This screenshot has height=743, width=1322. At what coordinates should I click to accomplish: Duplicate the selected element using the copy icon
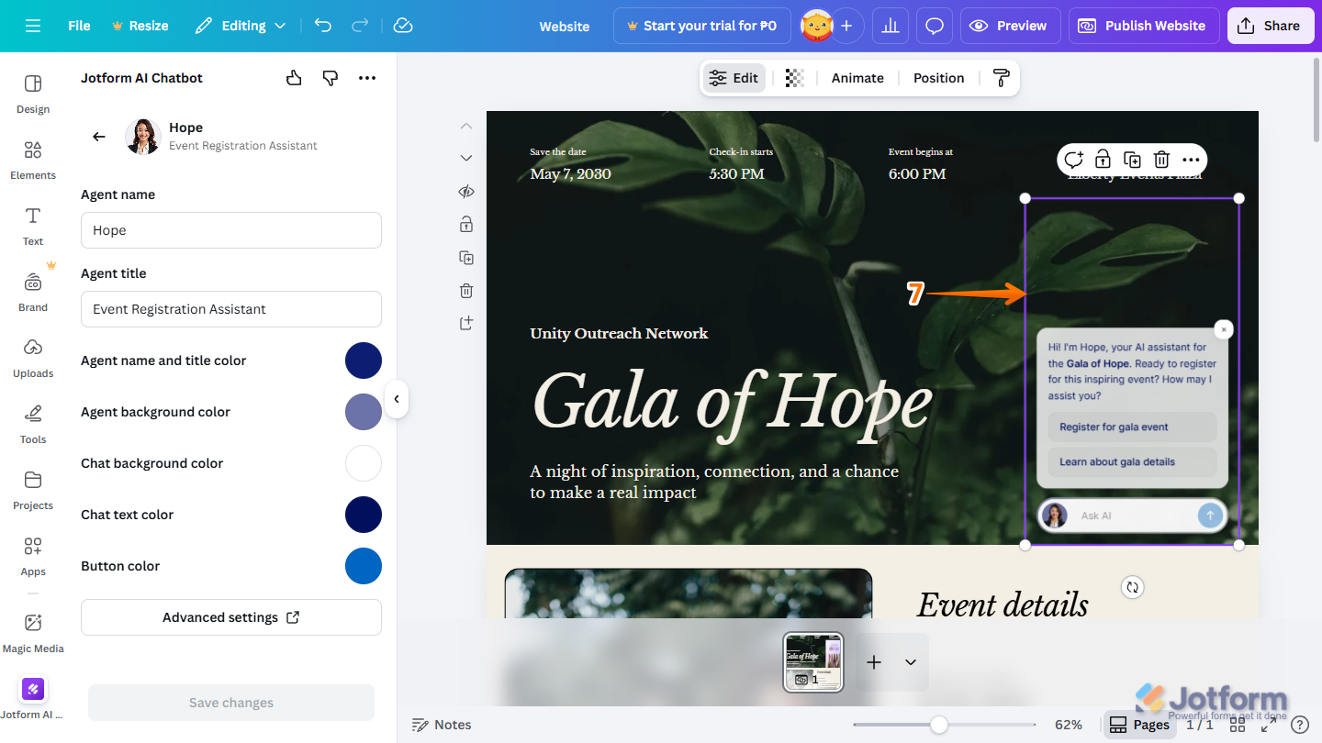pyautogui.click(x=1132, y=159)
